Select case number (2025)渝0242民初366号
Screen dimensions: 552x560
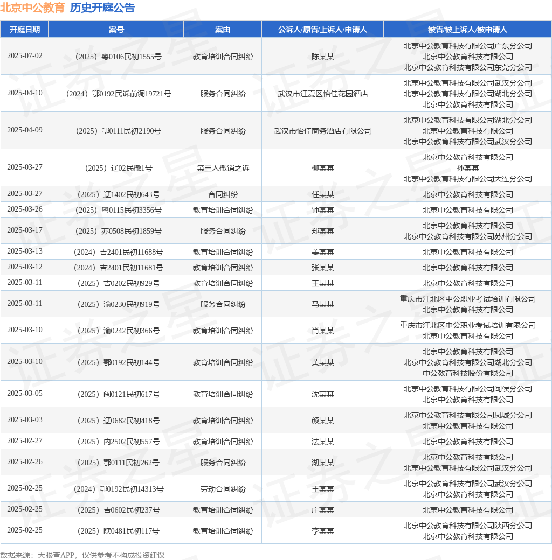tap(116, 331)
